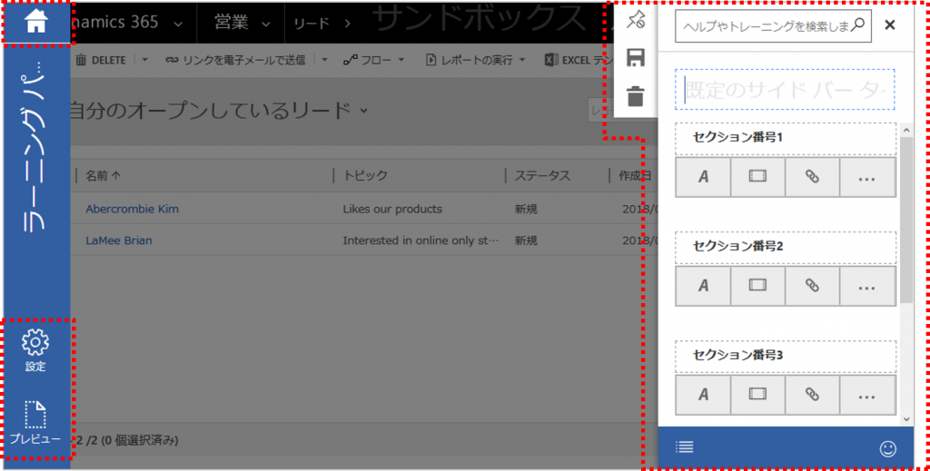Click the unpin icon beside help panel
The height and width of the screenshot is (471, 930).
coord(636,22)
